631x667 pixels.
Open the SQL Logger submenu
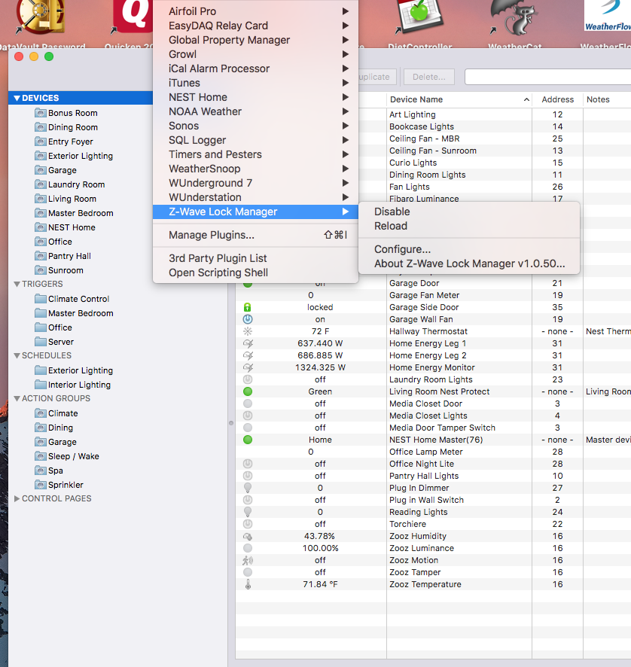(x=255, y=140)
